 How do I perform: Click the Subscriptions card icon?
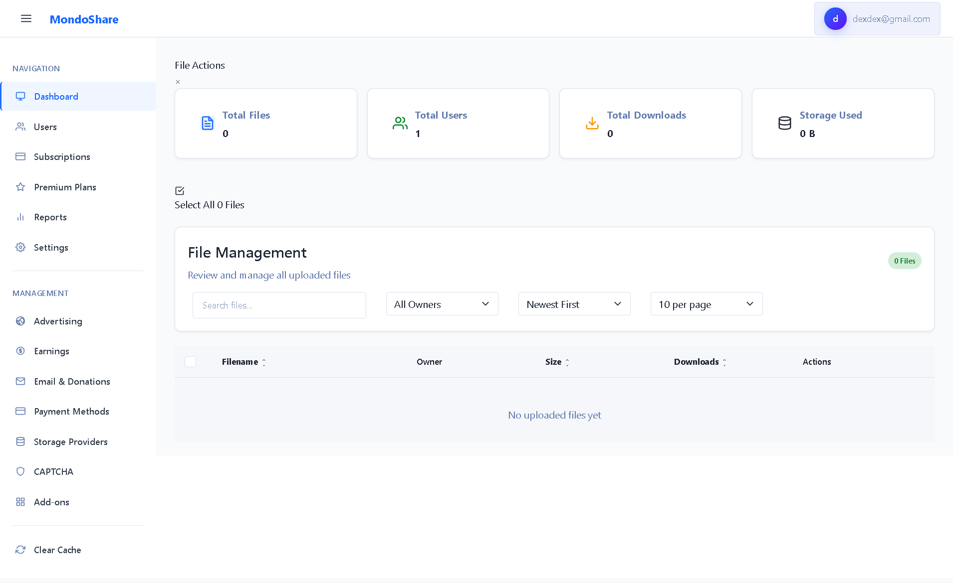pos(20,156)
